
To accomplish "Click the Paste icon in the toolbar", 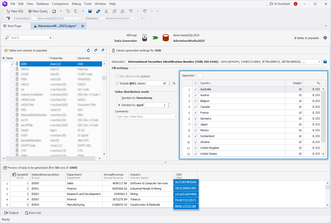I will click(122, 11).
